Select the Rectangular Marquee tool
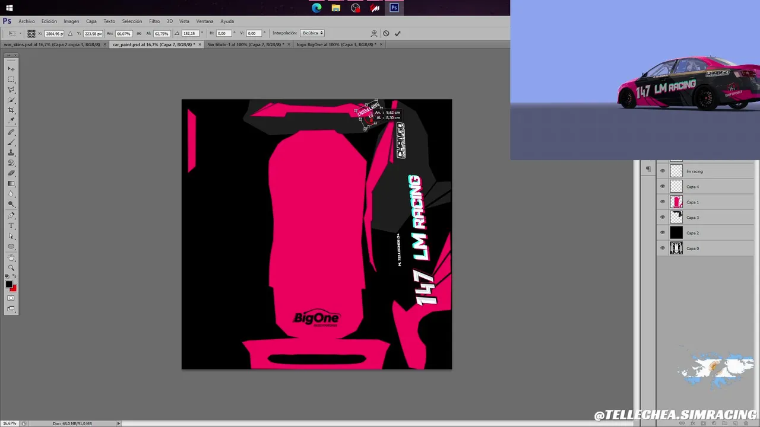Viewport: 760px width, 427px height. pos(11,79)
